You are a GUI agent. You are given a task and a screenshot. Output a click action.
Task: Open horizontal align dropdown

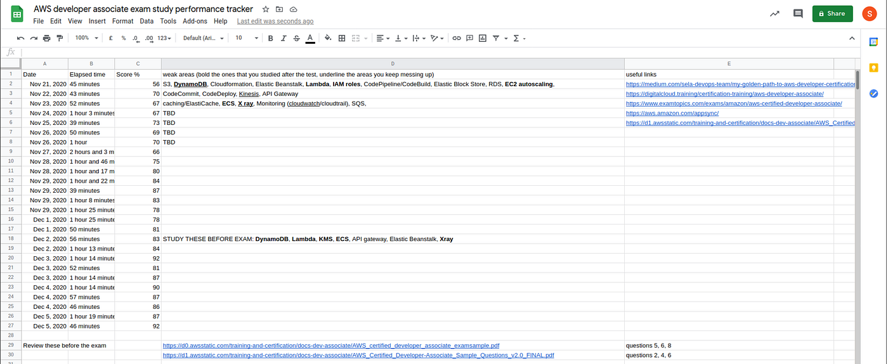[382, 38]
